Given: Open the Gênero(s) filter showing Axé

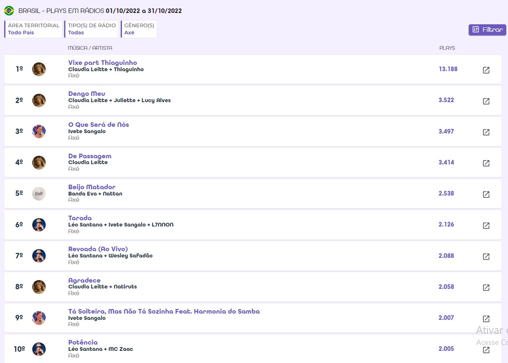Looking at the screenshot, I should [139, 29].
